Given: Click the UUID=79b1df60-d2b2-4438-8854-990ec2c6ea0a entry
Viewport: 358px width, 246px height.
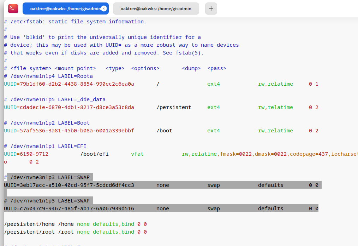Looking at the screenshot, I should [x=69, y=84].
